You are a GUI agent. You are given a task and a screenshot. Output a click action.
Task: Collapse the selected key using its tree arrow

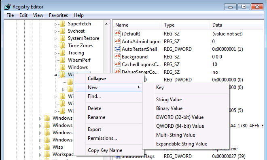click(x=55, y=75)
